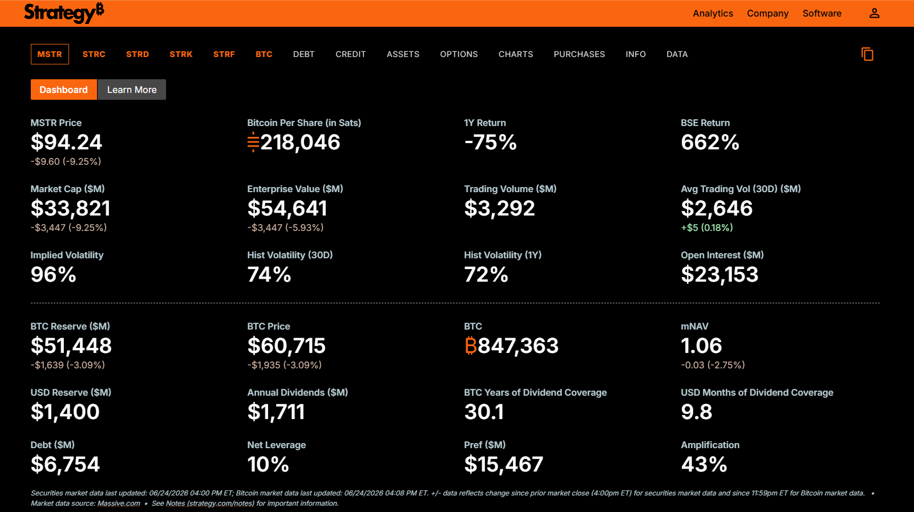
Task: Switch to the STRF tab
Action: pos(224,54)
